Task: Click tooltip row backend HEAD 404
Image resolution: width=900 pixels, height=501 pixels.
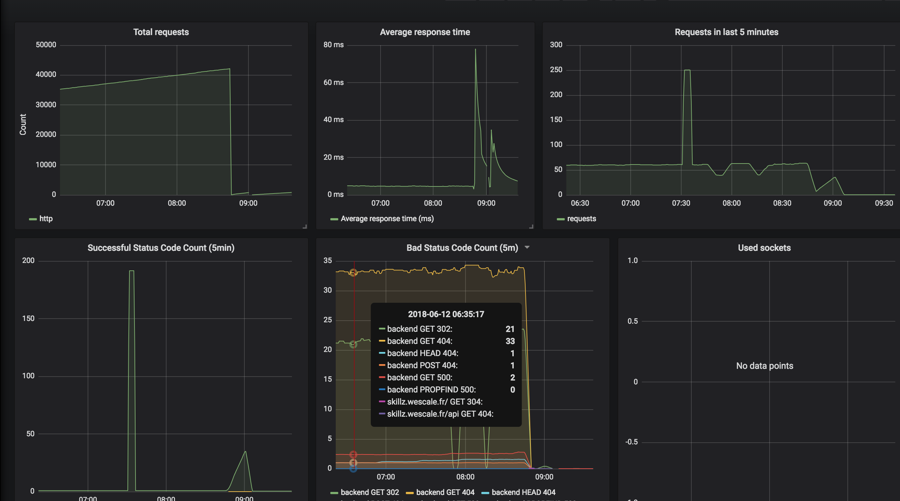Action: pos(447,353)
